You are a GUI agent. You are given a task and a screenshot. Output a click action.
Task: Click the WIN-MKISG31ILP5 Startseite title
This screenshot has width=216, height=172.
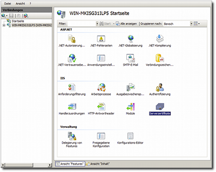(x=99, y=13)
